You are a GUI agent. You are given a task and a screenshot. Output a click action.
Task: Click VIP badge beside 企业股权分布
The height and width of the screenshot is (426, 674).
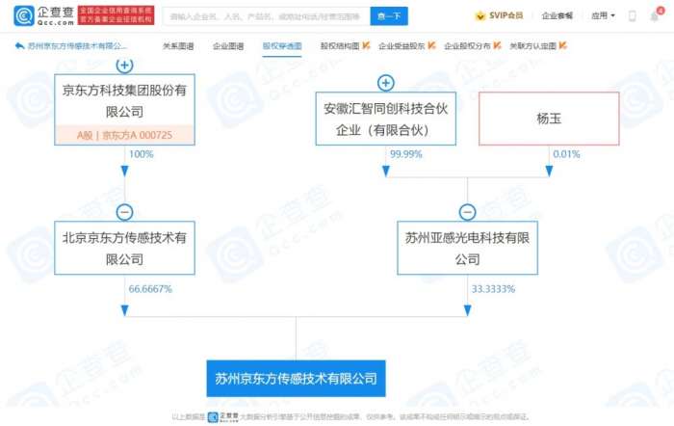pyautogui.click(x=498, y=45)
